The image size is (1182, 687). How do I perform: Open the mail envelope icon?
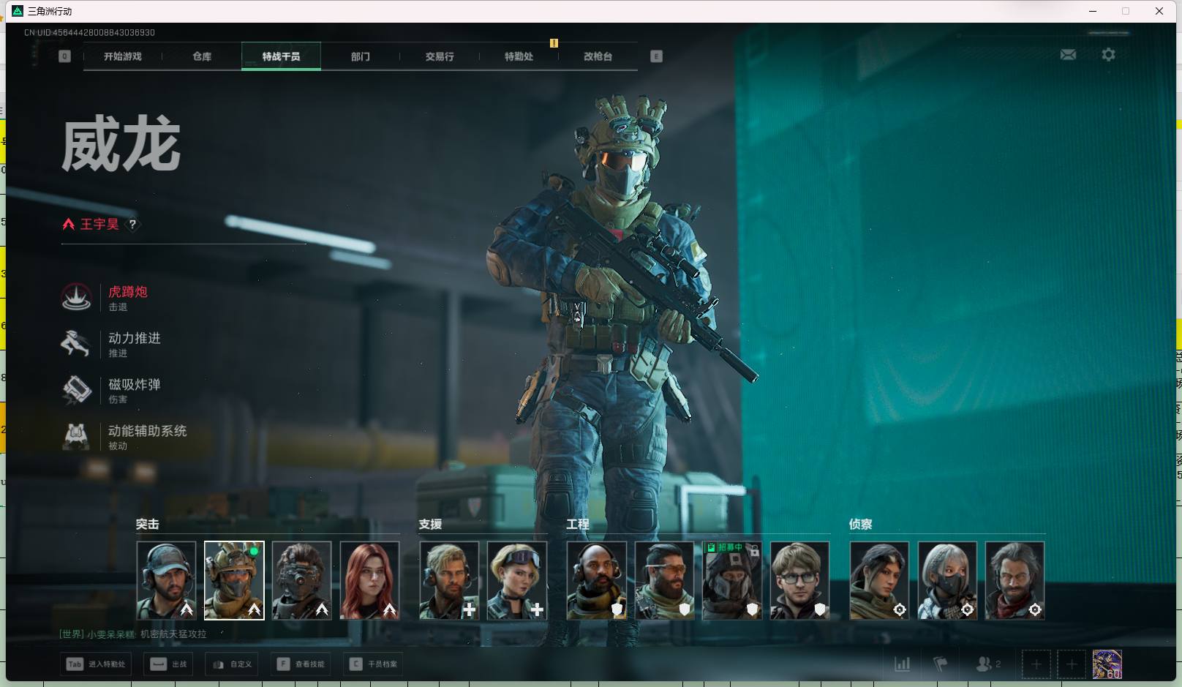click(x=1068, y=55)
